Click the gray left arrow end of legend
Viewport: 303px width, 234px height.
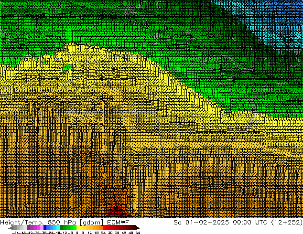coord(11,228)
